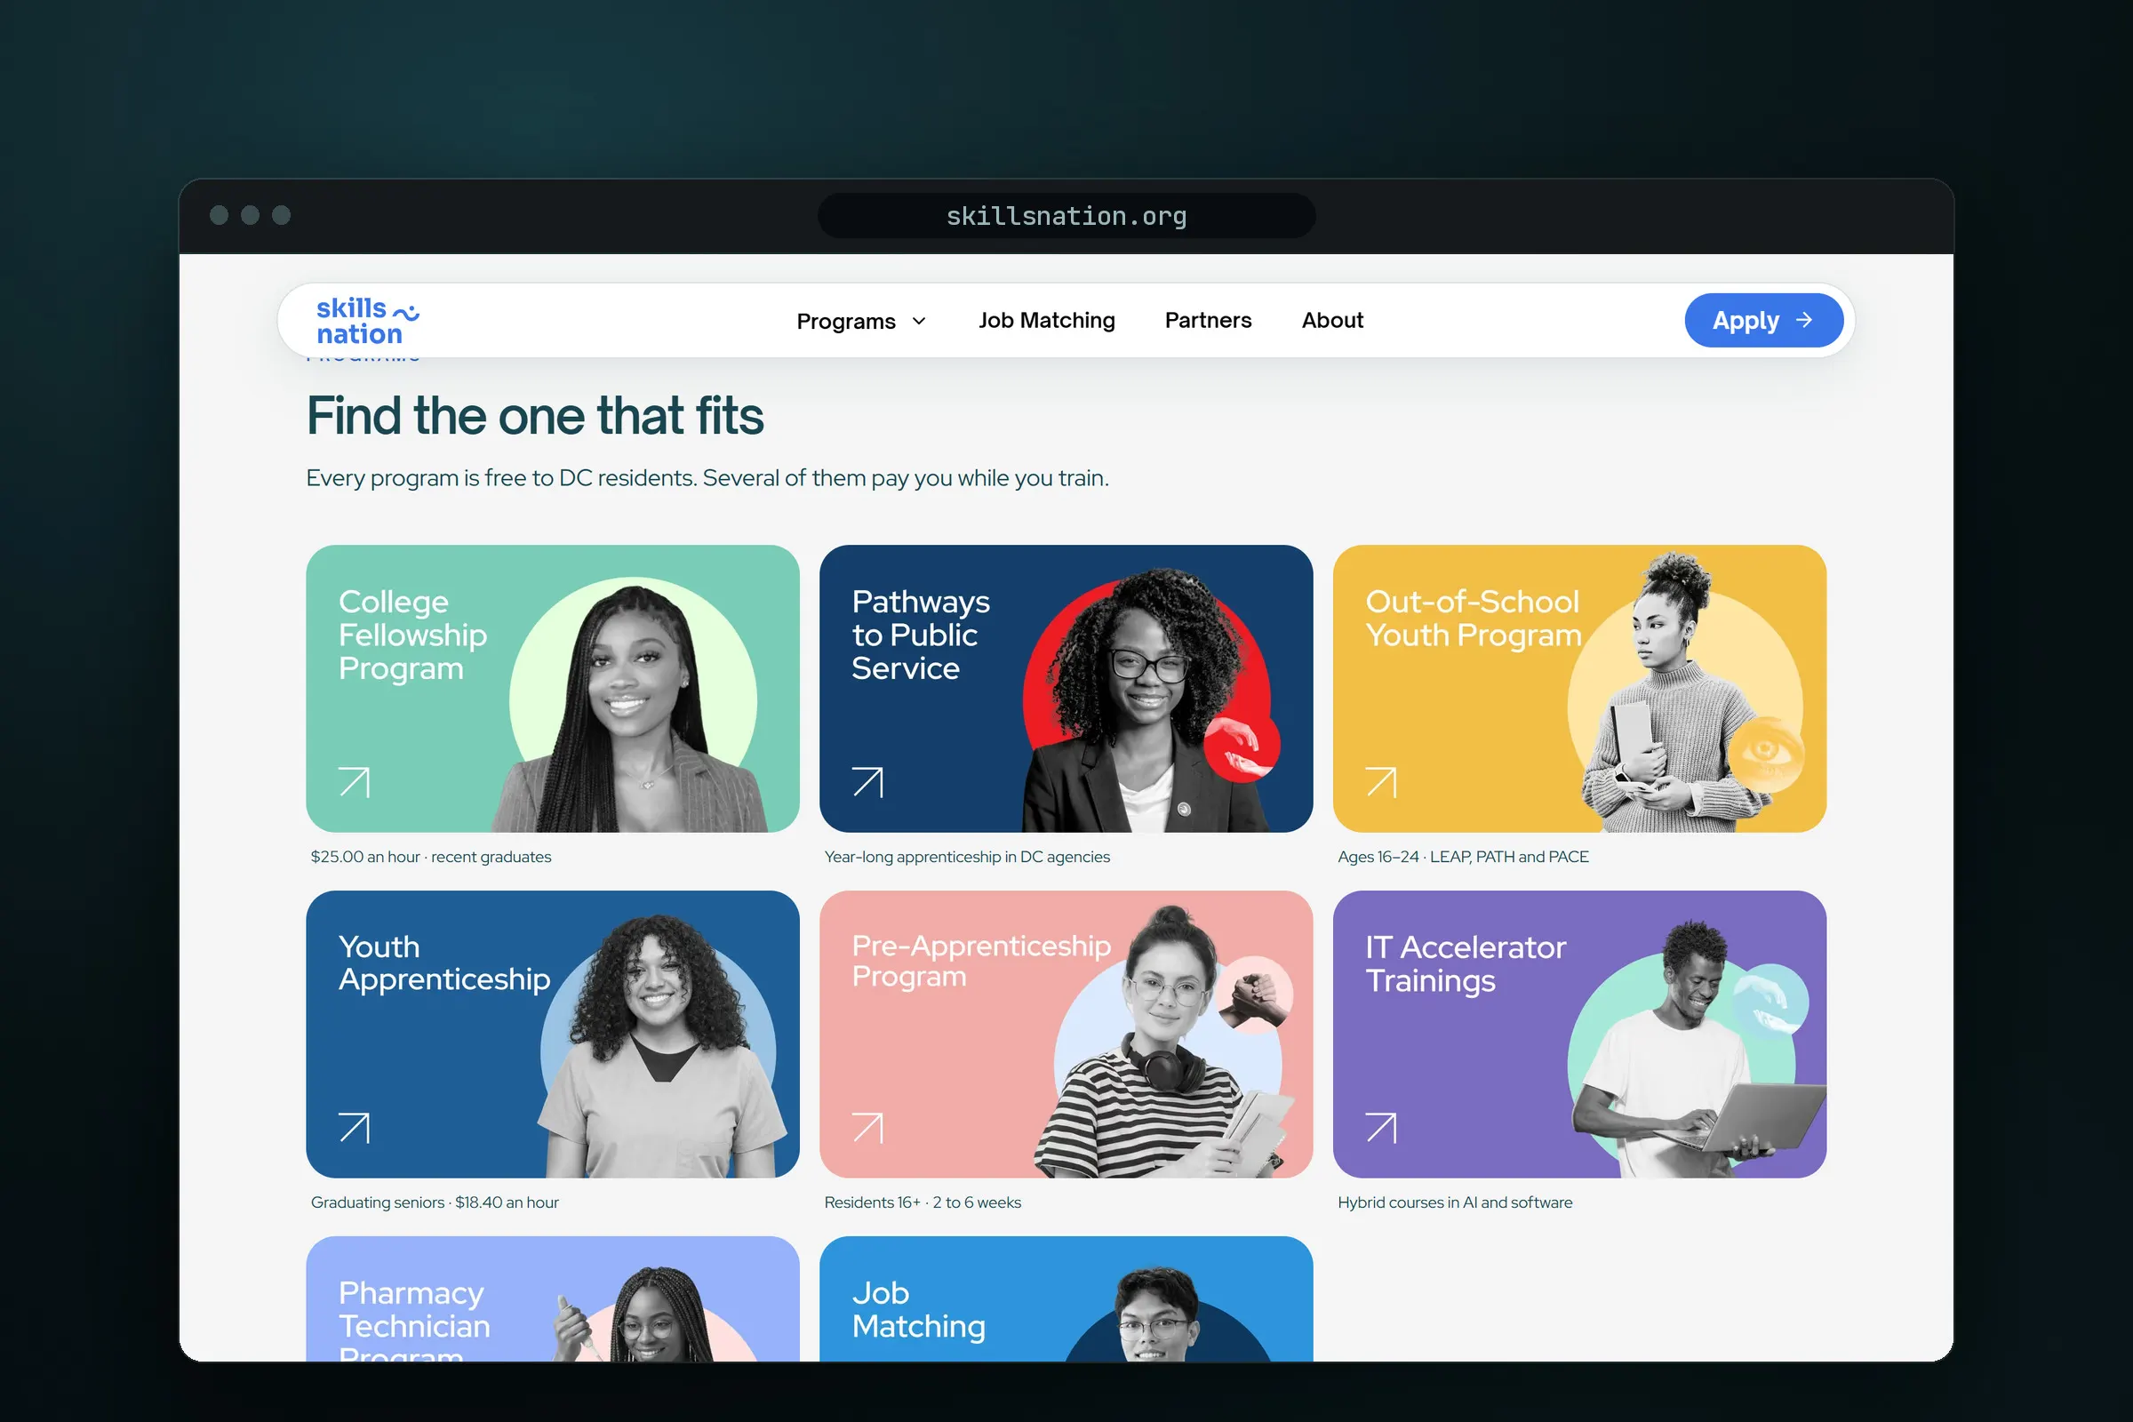Open the About menu item
The width and height of the screenshot is (2133, 1422).
click(x=1332, y=320)
